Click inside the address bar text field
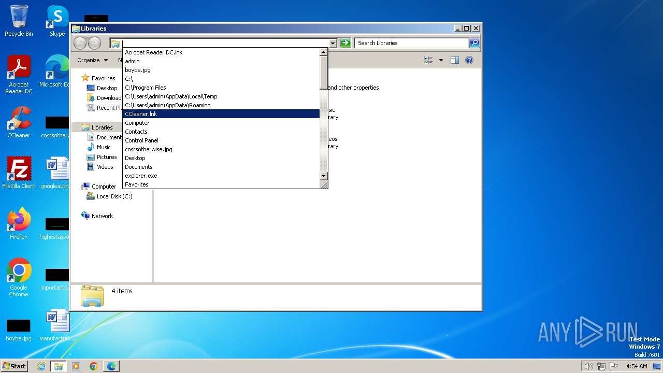663x373 pixels. point(225,43)
